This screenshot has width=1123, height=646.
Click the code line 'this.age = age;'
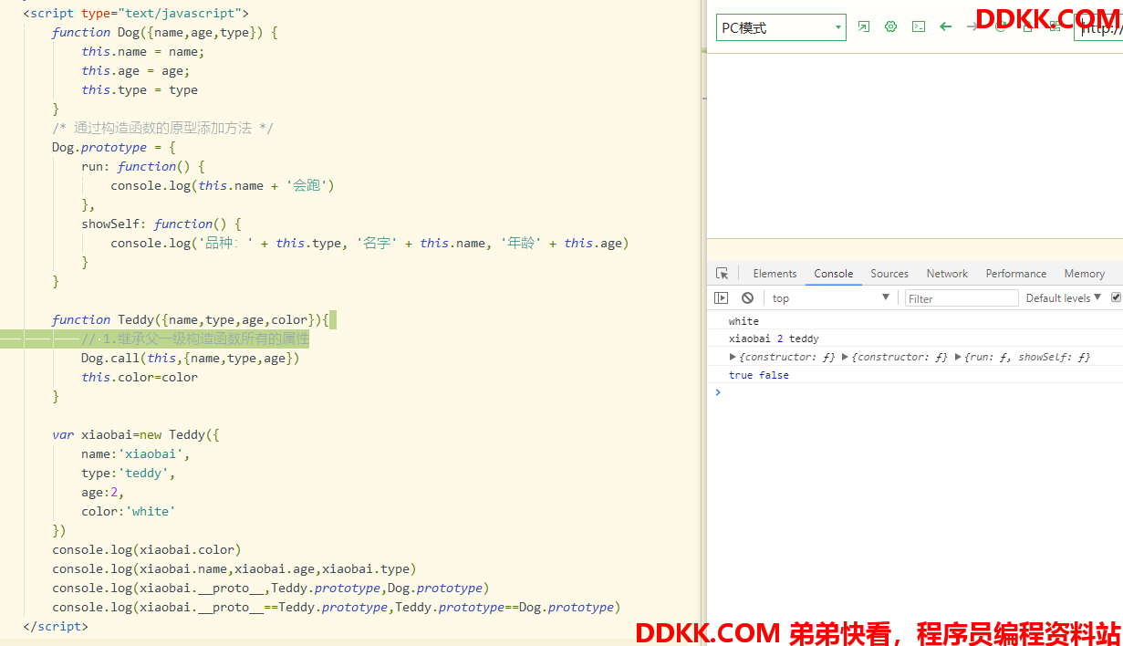[136, 70]
